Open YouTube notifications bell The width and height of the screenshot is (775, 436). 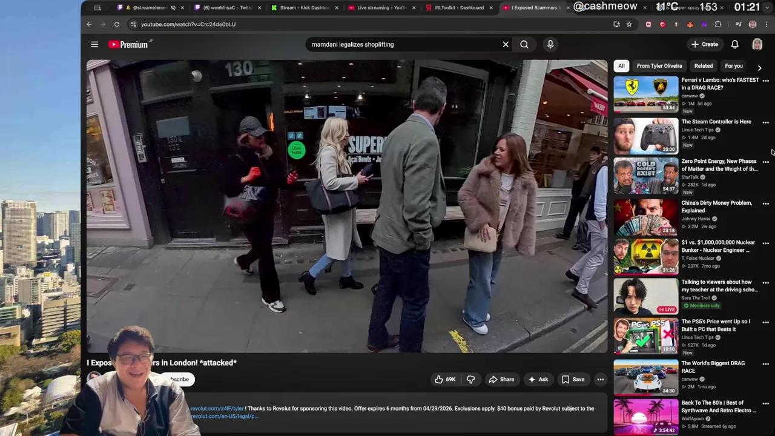point(734,44)
